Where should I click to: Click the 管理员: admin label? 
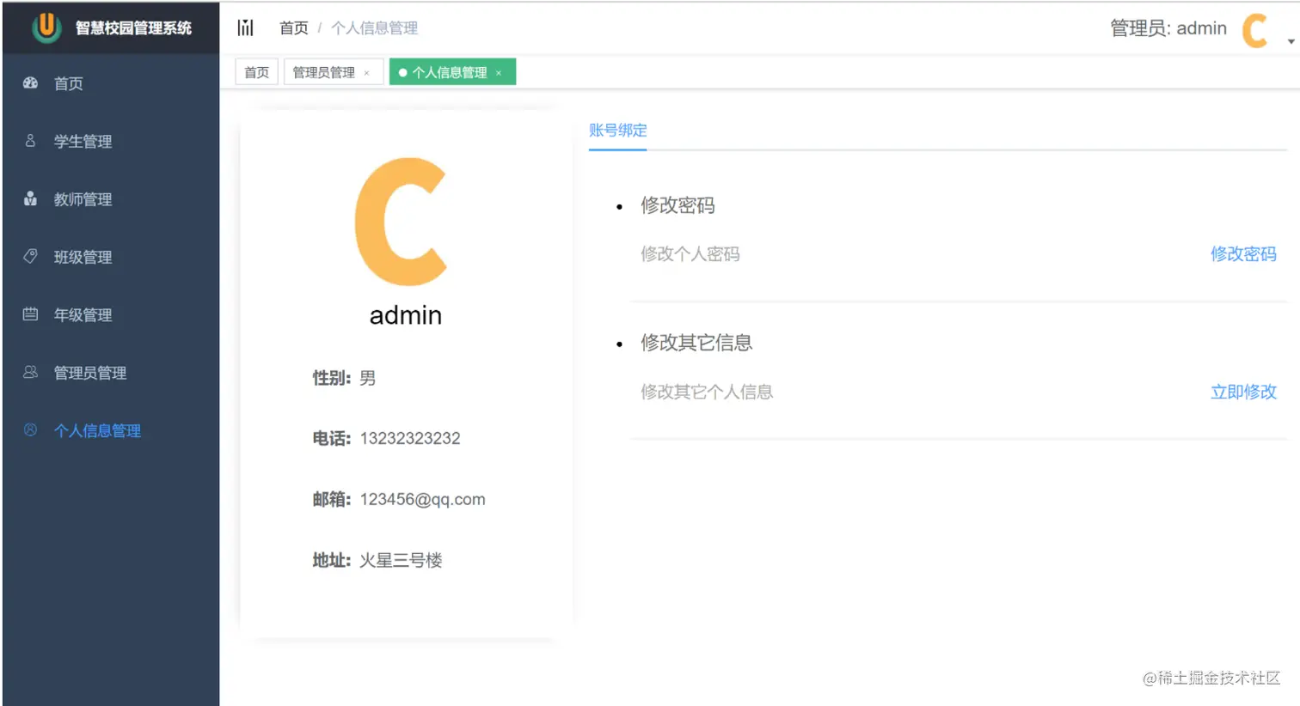click(x=1168, y=27)
